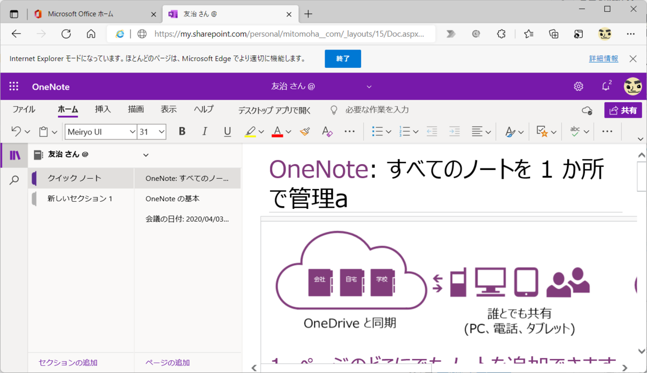Open notifications bell in OneNote header
The width and height of the screenshot is (647, 373).
tap(606, 86)
